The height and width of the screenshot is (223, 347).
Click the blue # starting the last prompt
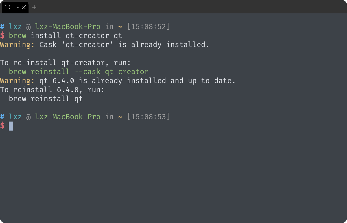2,117
